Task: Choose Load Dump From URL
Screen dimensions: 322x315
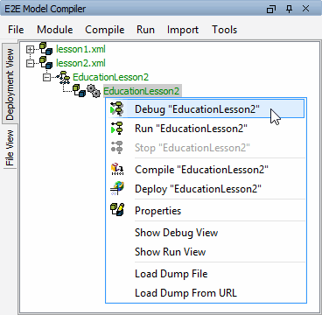Action: click(x=185, y=293)
